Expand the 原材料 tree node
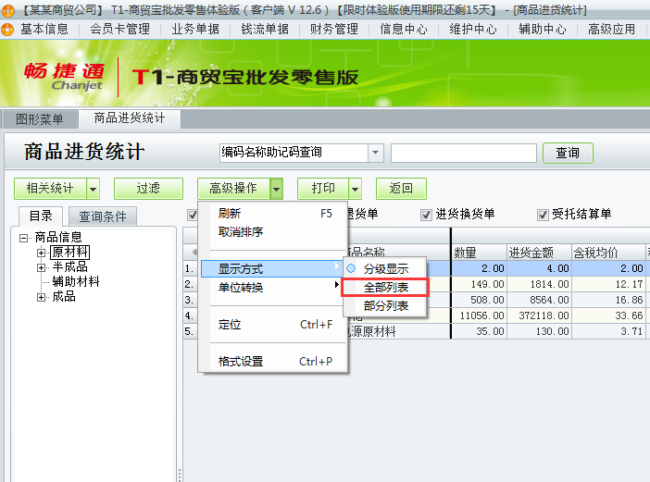Viewport: 650px width, 482px height. click(x=41, y=253)
